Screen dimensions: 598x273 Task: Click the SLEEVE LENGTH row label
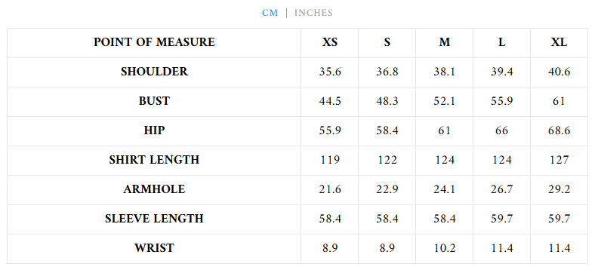154,219
